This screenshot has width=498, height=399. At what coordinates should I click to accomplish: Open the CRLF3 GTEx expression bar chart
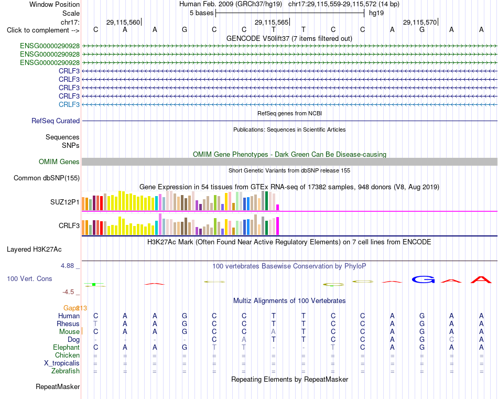click(x=180, y=224)
